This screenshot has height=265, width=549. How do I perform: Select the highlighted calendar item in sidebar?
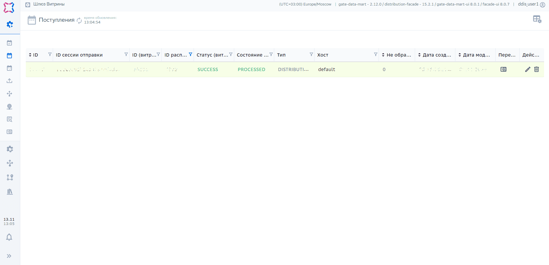tap(10, 56)
